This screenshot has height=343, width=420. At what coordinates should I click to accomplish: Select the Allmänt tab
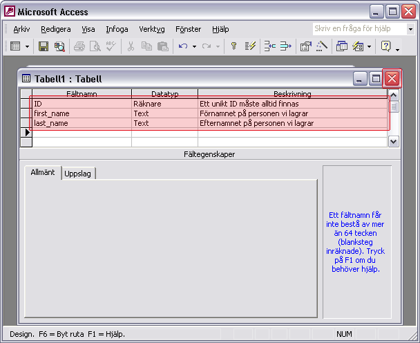(x=43, y=172)
